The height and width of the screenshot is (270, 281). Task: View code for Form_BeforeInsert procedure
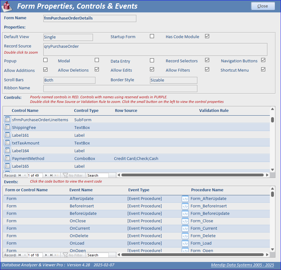pyautogui.click(x=185, y=206)
